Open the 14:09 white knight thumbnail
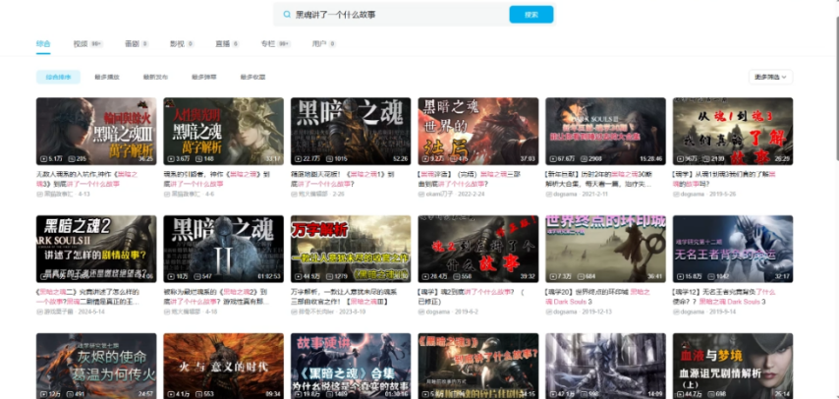 pos(606,367)
